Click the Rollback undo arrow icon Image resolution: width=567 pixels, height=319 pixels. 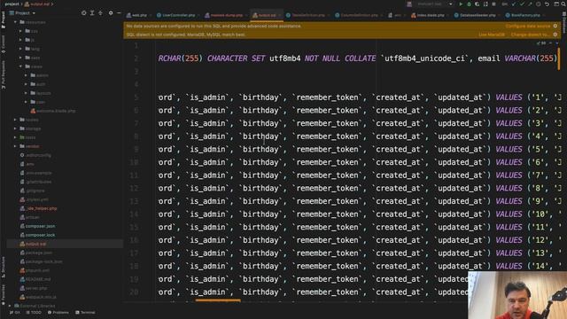[x=548, y=4]
